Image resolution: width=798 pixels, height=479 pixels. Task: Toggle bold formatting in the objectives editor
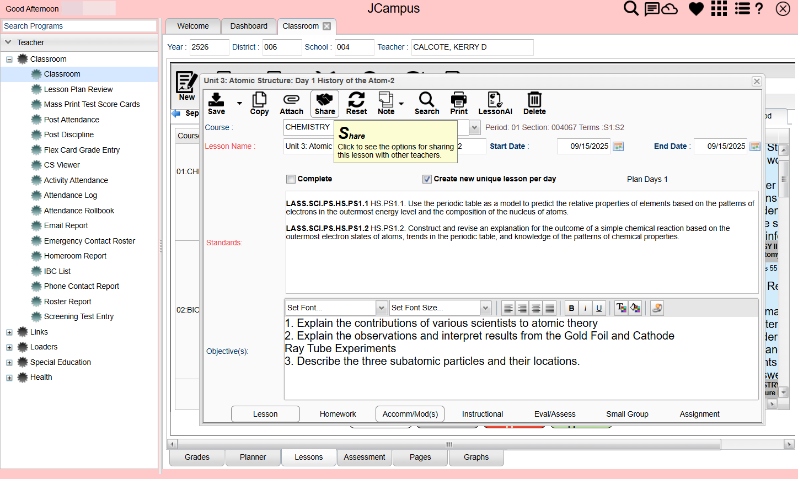click(x=571, y=308)
